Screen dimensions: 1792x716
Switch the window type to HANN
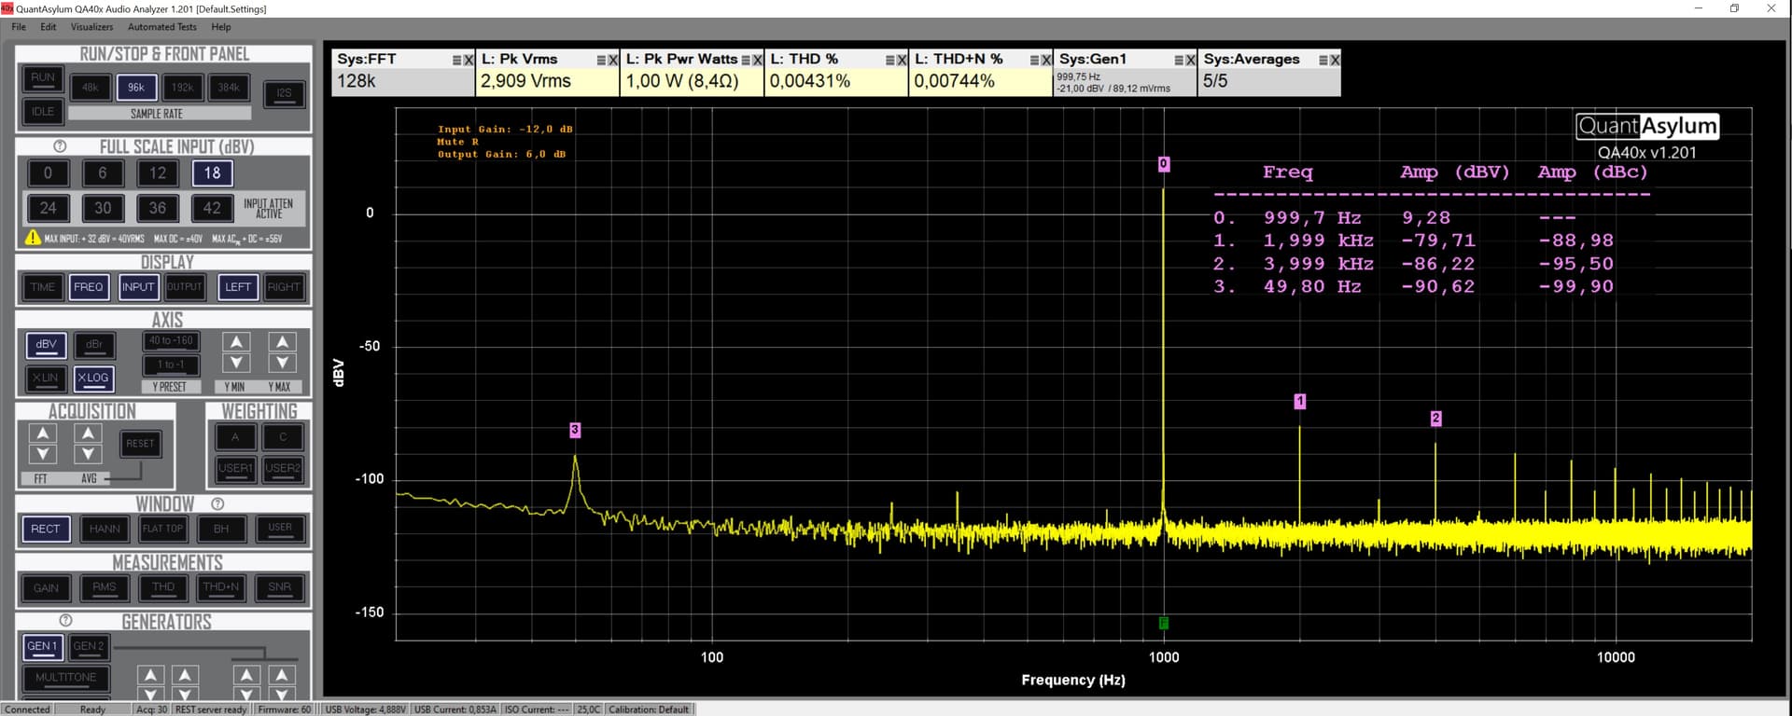(x=105, y=529)
